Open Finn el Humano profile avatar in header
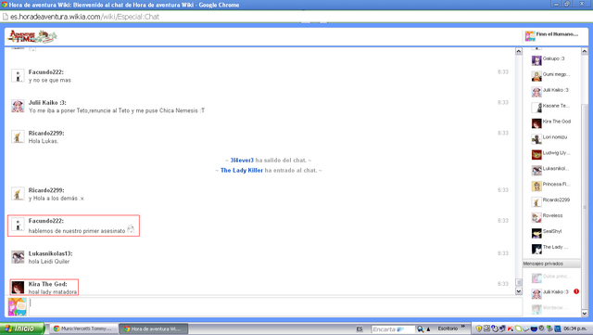 530,36
